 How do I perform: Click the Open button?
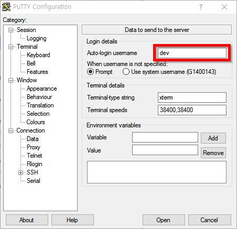pyautogui.click(x=164, y=220)
